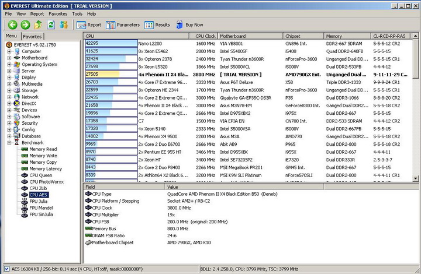Viewport: 421px width, 274px height.
Task: Open the View menu
Action: coord(21,14)
